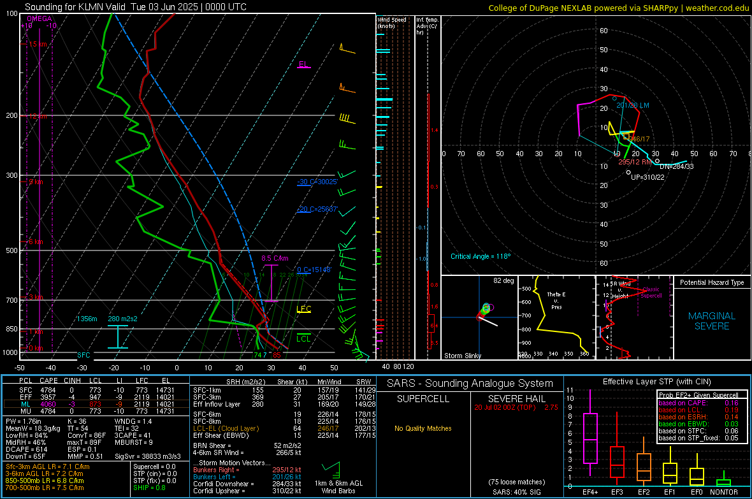Click the 'Classic Supercell' magenta label
This screenshot has height=499, width=752.
coord(651,293)
